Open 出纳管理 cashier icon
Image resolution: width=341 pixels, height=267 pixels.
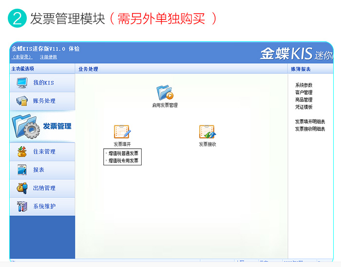click(22, 188)
